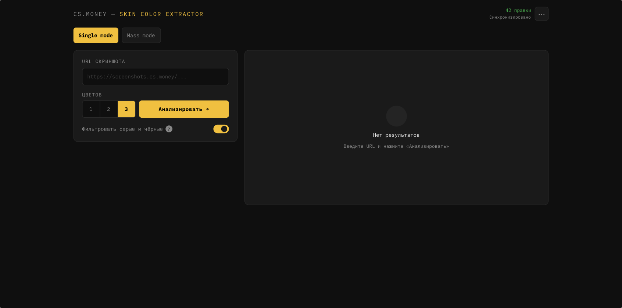Focus the screenshot URL input field

(x=155, y=77)
